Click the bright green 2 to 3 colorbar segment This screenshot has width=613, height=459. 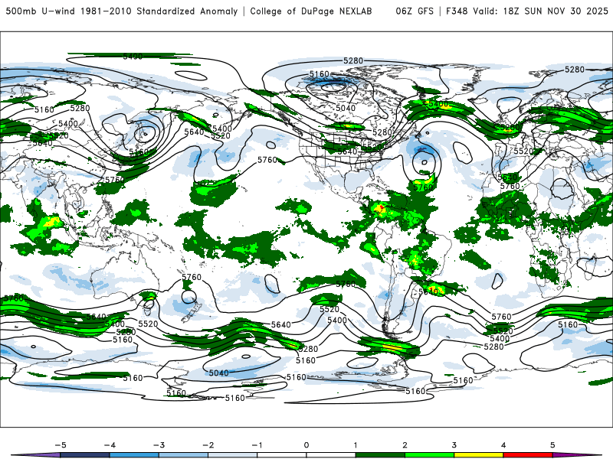[x=430, y=455]
